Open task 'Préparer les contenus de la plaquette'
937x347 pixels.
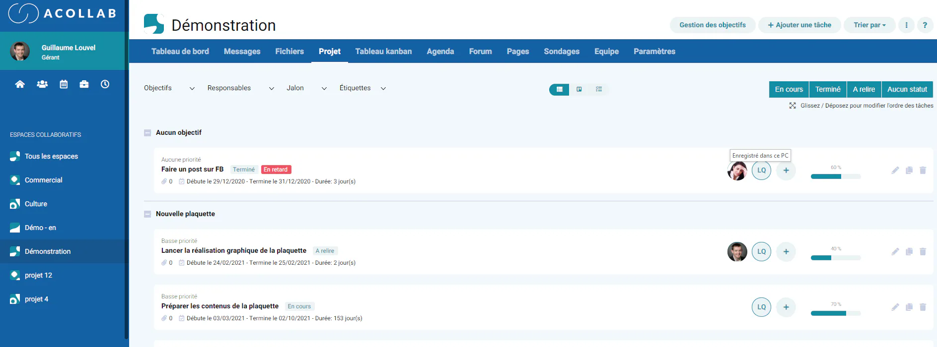(x=220, y=306)
